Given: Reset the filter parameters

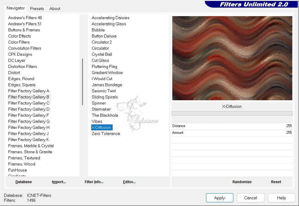Looking at the screenshot, I should [x=276, y=182].
